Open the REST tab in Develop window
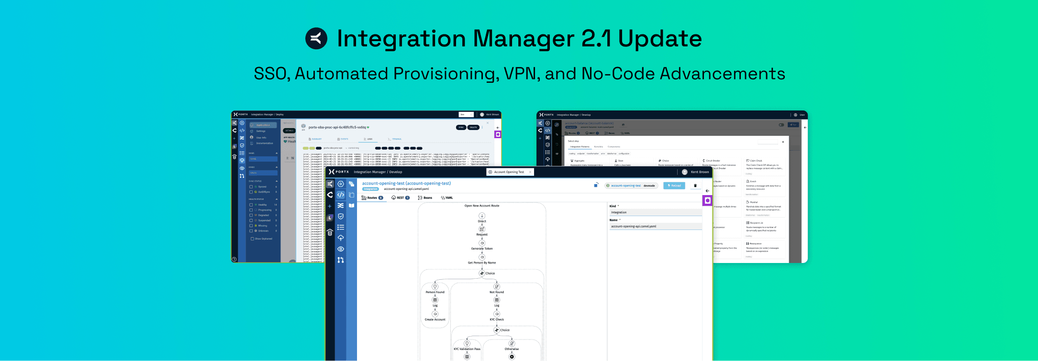The width and height of the screenshot is (1038, 361). tap(401, 197)
